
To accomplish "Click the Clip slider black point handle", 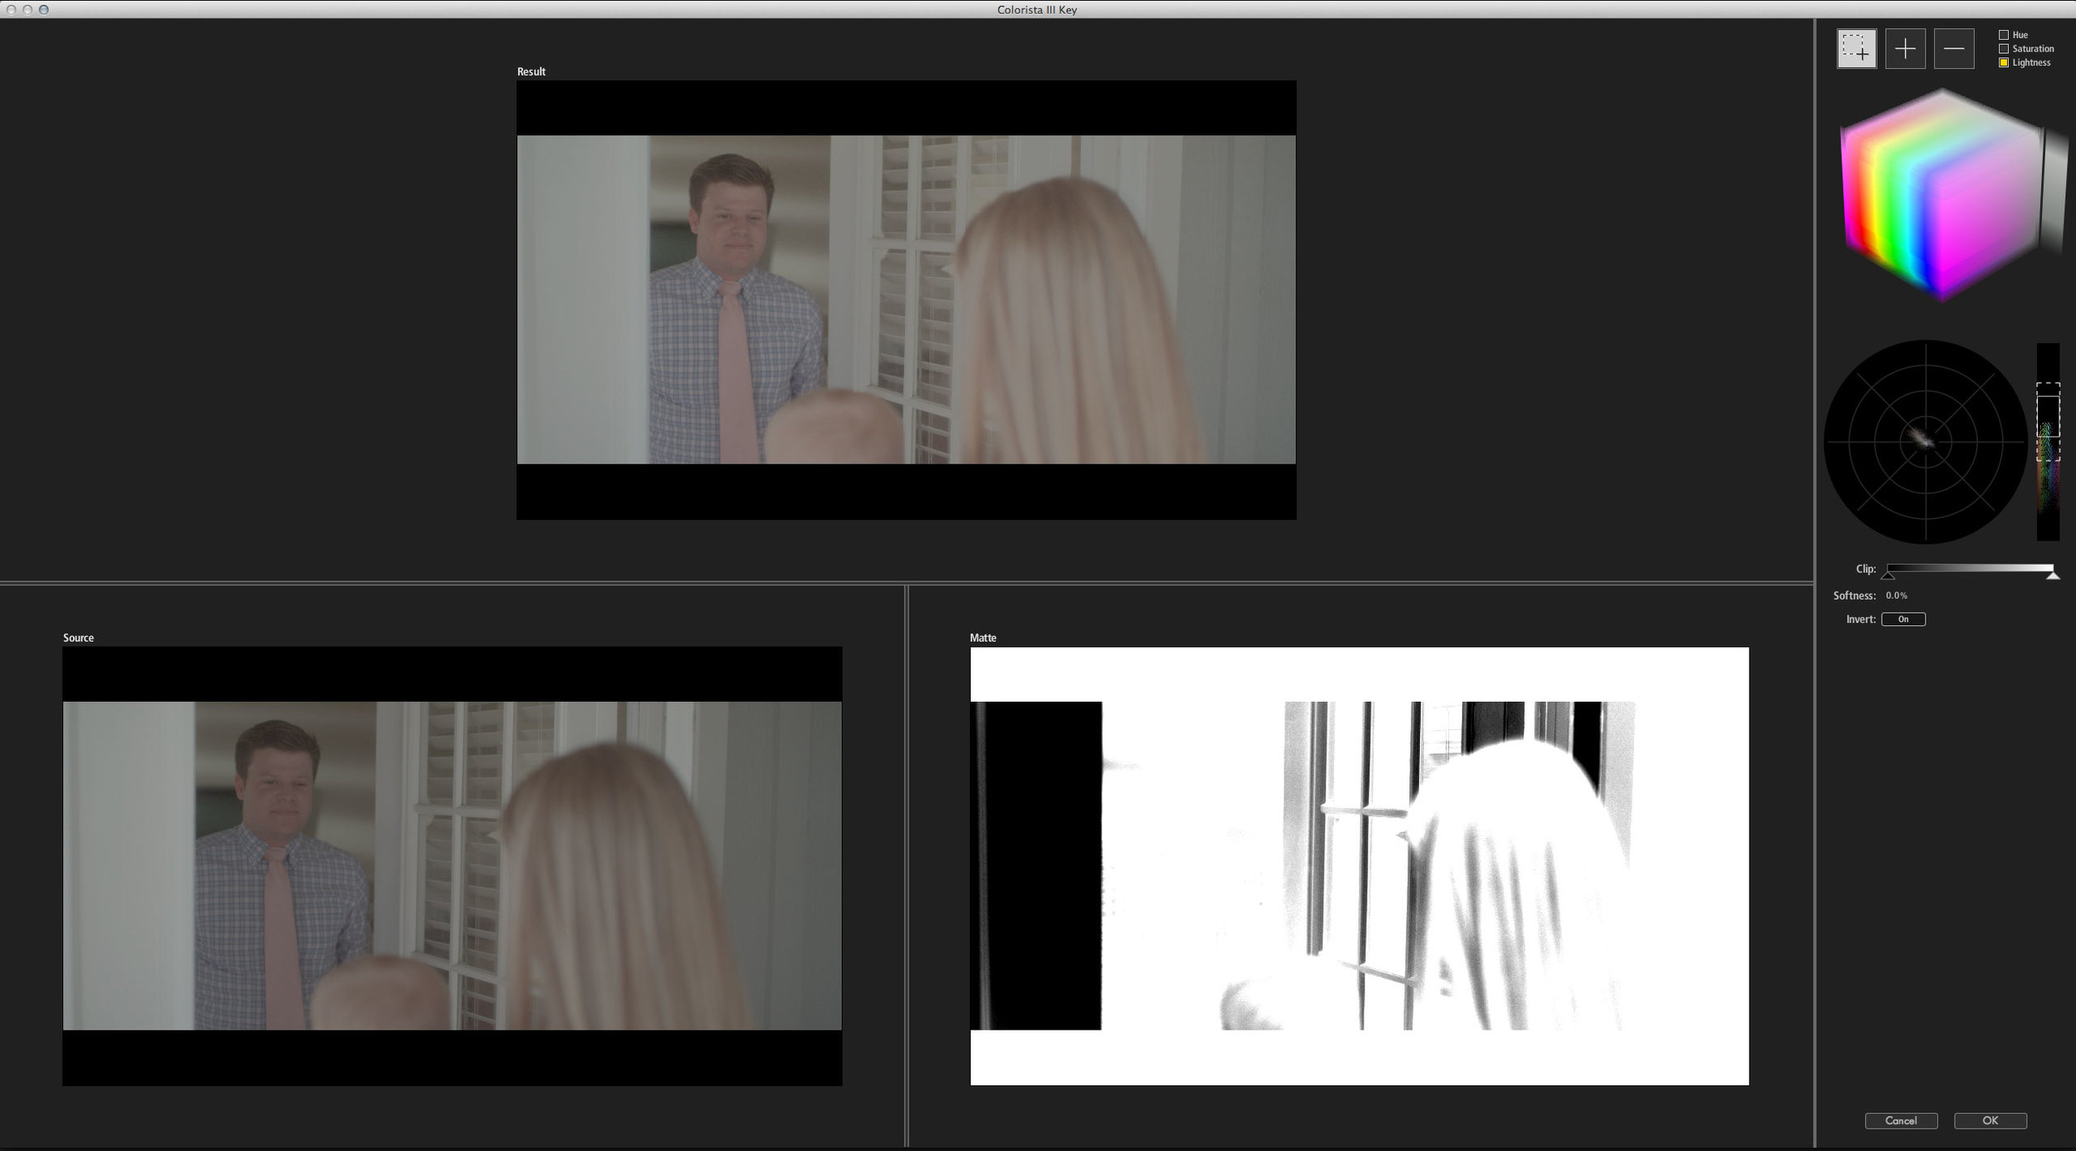I will coord(1888,575).
